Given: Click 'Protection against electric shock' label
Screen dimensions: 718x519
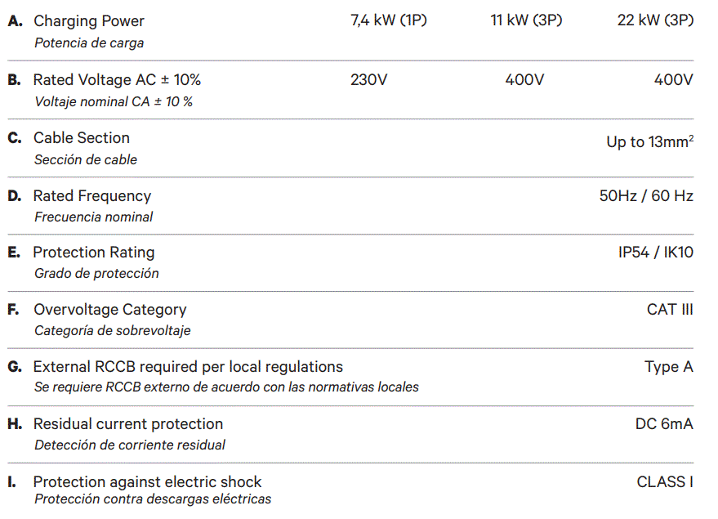Looking at the screenshot, I should (x=147, y=482).
